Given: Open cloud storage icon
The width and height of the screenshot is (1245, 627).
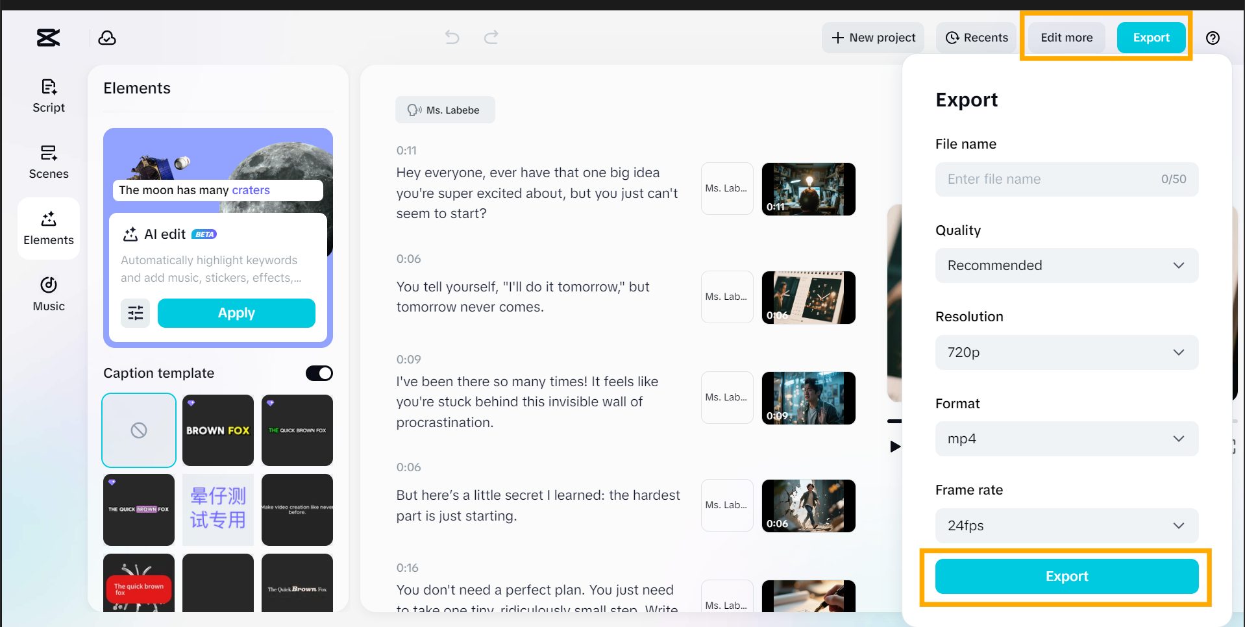Looking at the screenshot, I should pos(107,38).
